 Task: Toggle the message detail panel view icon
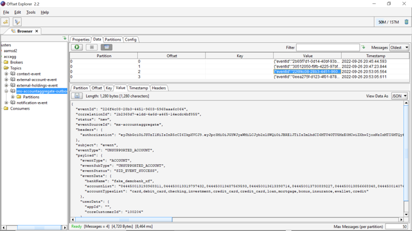[x=106, y=47]
